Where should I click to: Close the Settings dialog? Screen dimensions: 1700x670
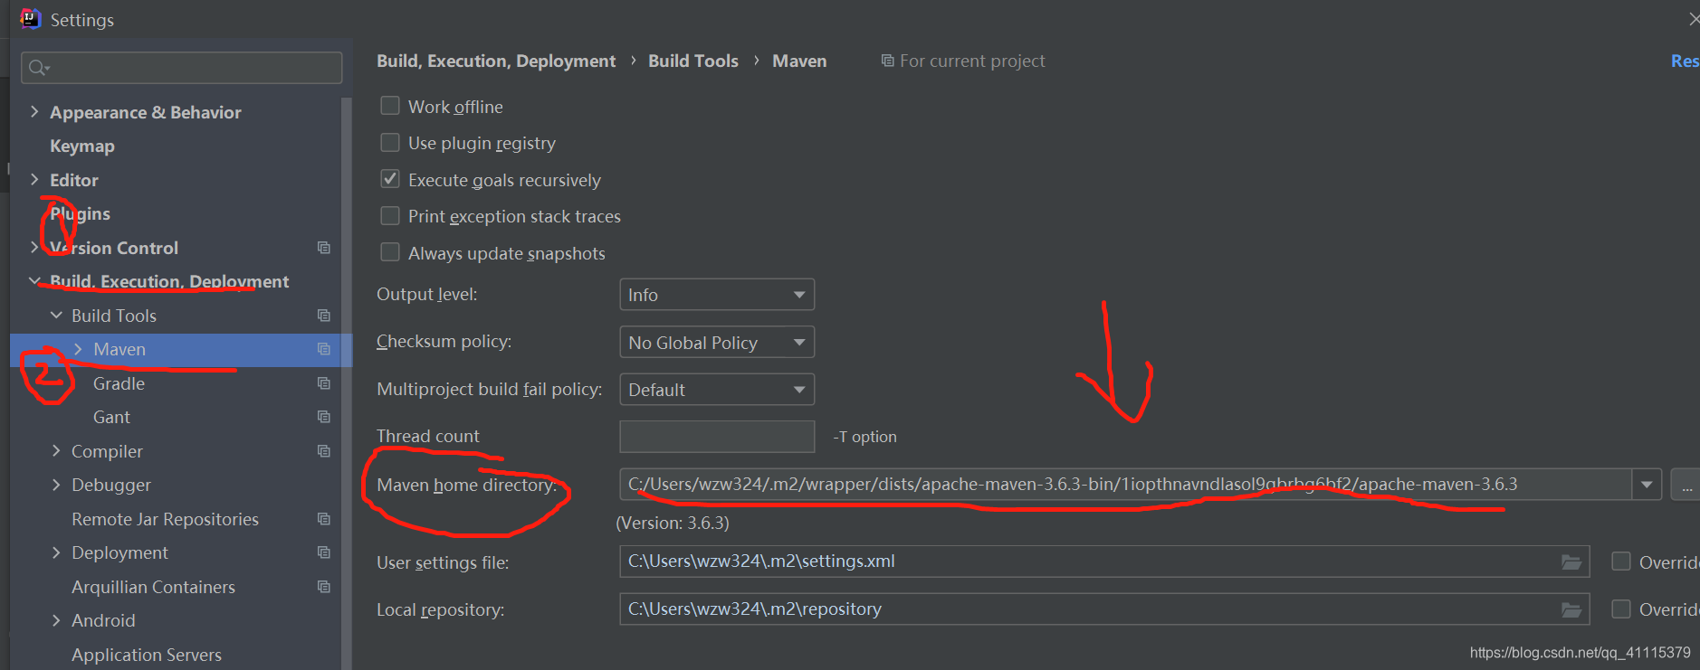coord(1693,19)
